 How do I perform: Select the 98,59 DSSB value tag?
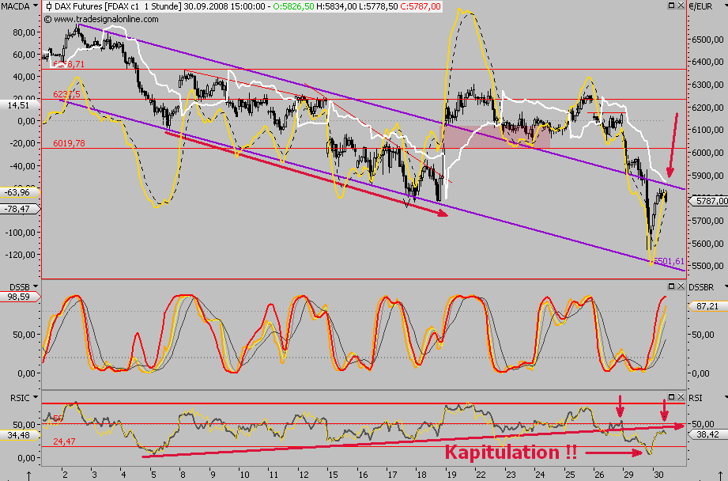coord(21,297)
